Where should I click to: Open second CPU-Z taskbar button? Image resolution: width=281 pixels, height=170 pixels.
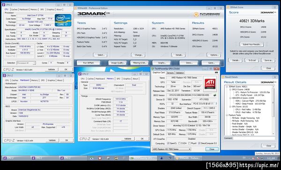44,158
